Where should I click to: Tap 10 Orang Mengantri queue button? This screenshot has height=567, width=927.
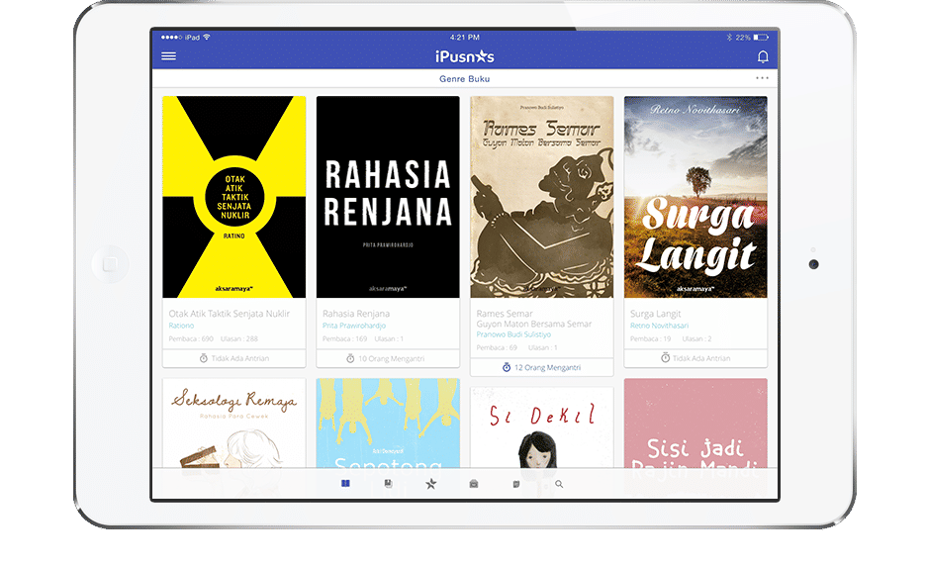[388, 358]
